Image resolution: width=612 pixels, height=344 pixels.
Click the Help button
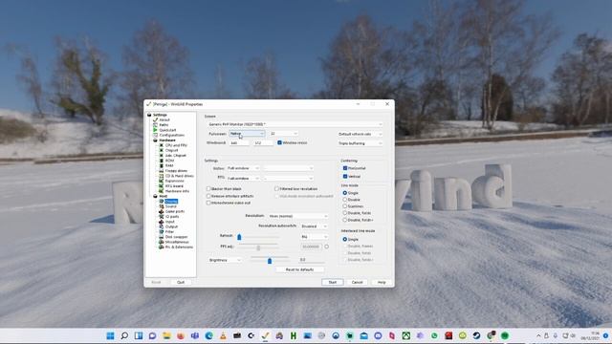coord(382,282)
